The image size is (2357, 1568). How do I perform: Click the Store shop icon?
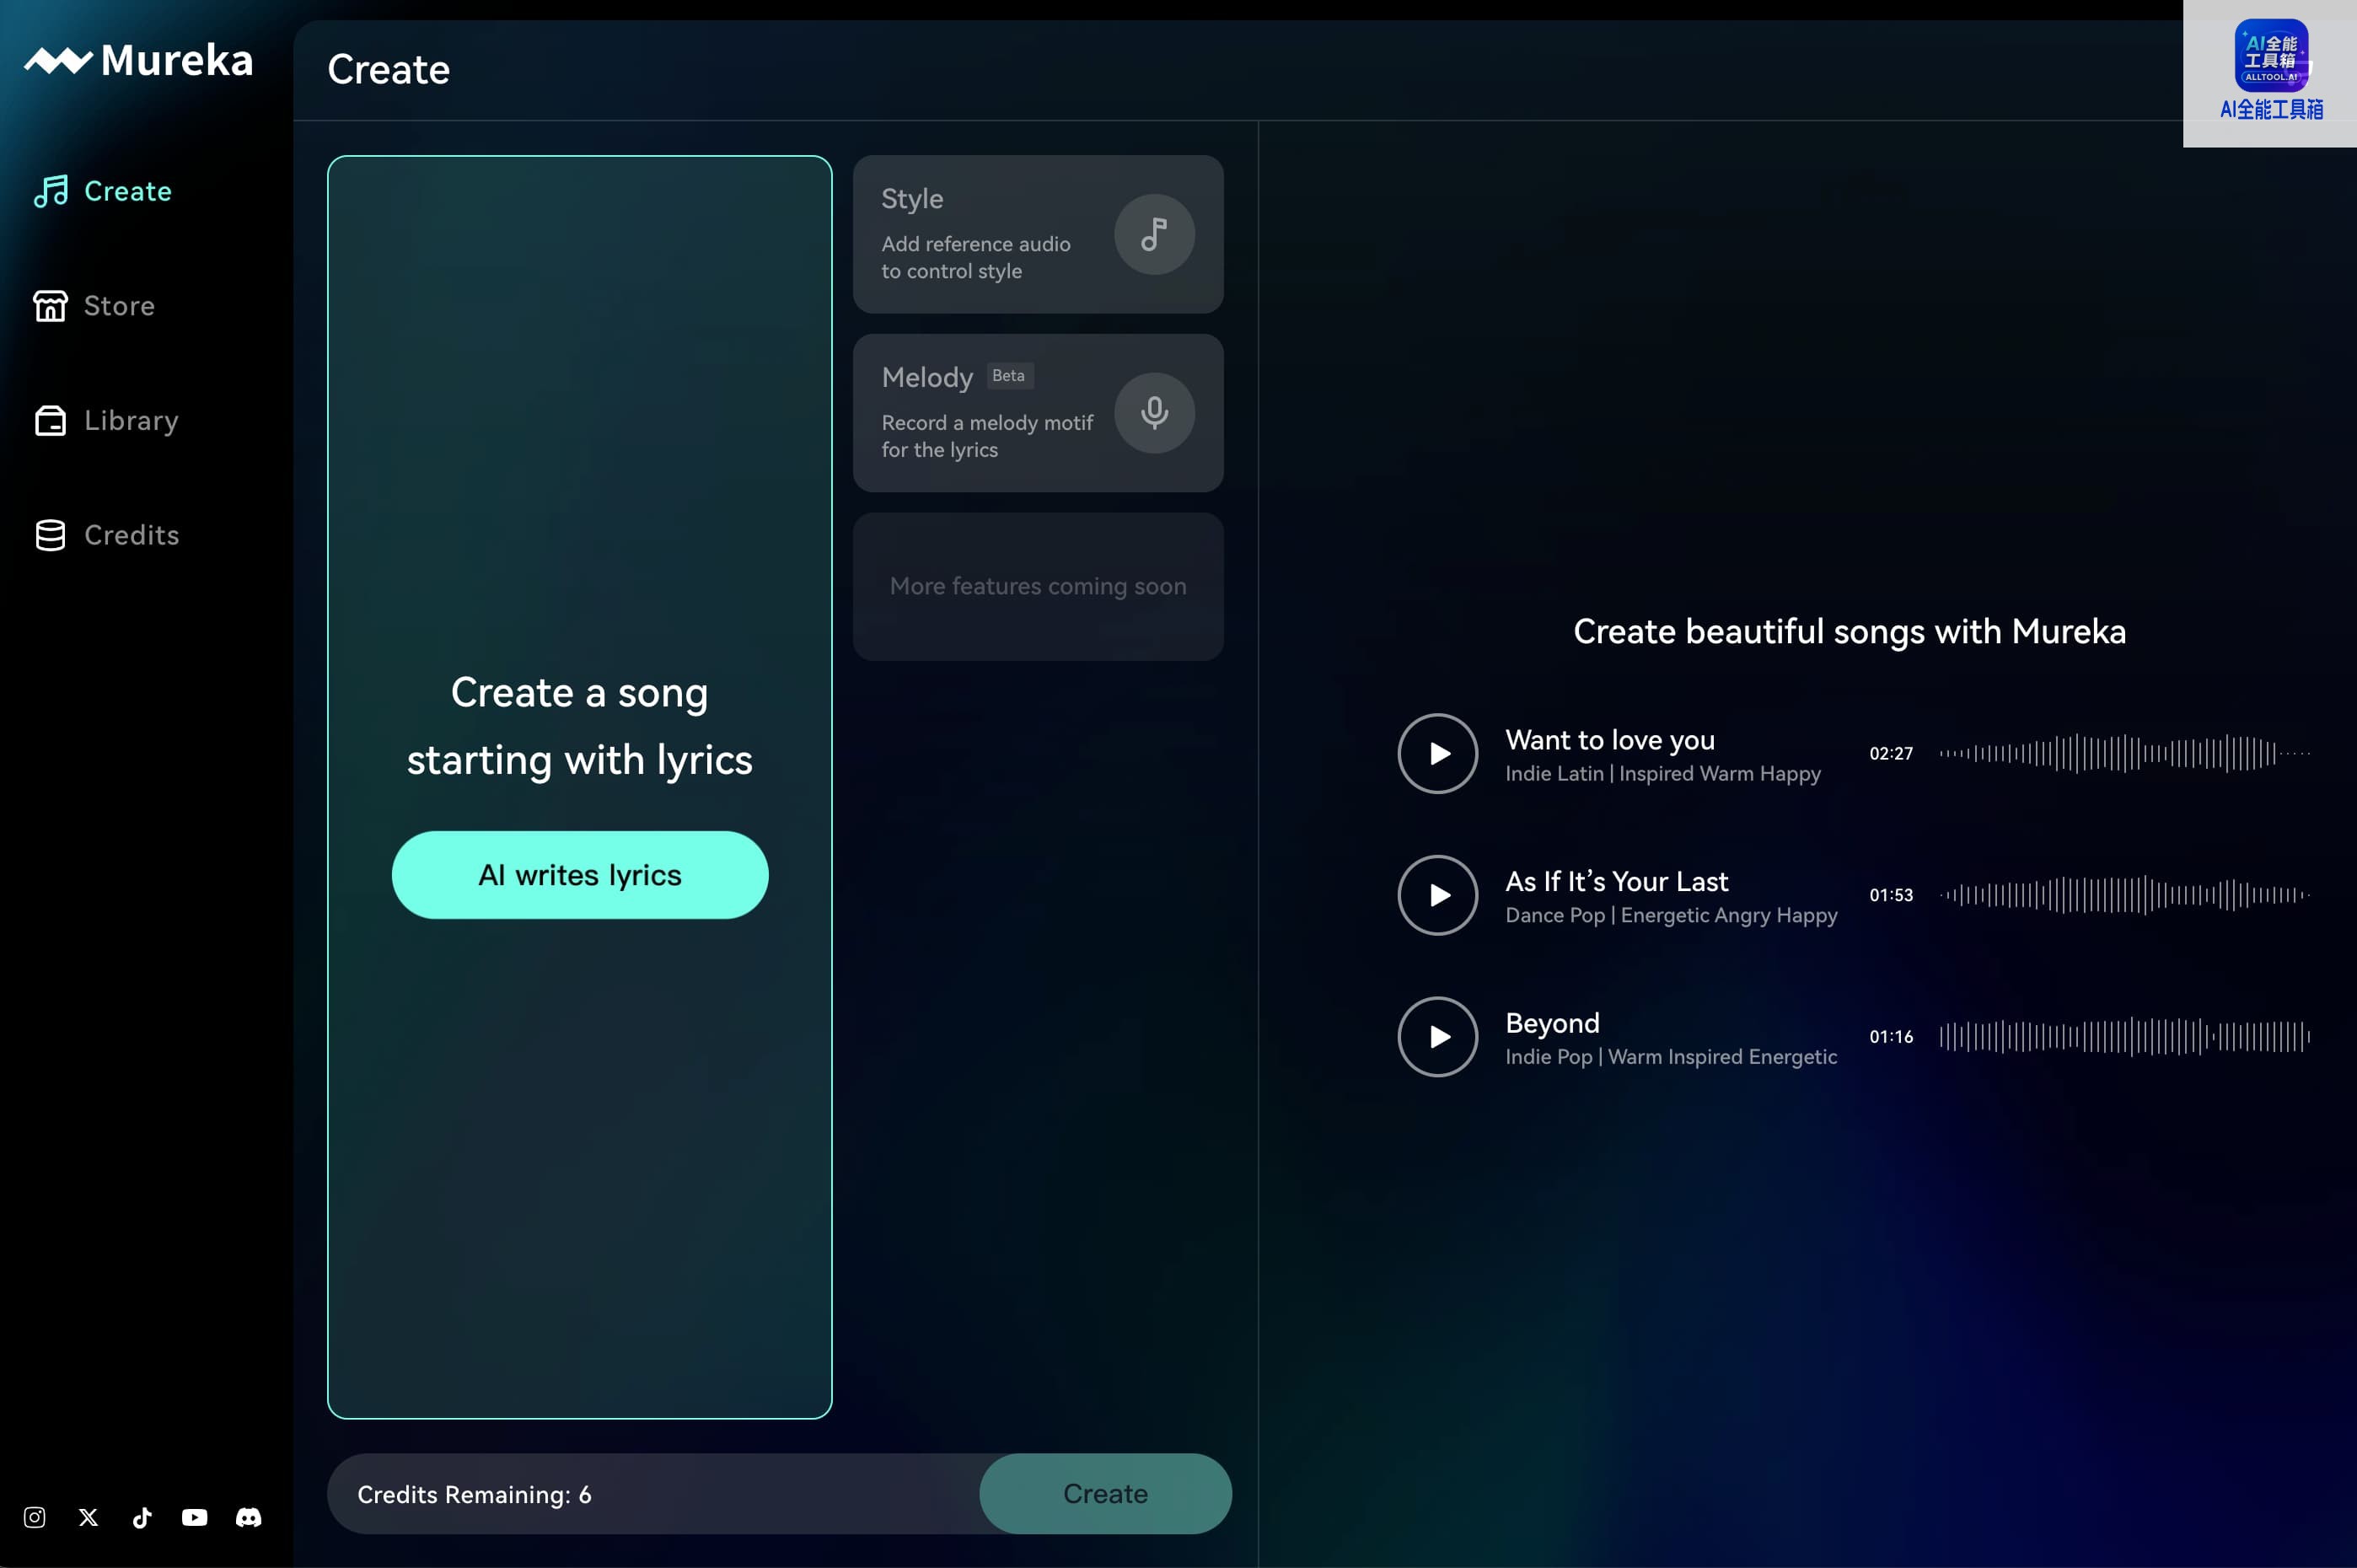[50, 306]
